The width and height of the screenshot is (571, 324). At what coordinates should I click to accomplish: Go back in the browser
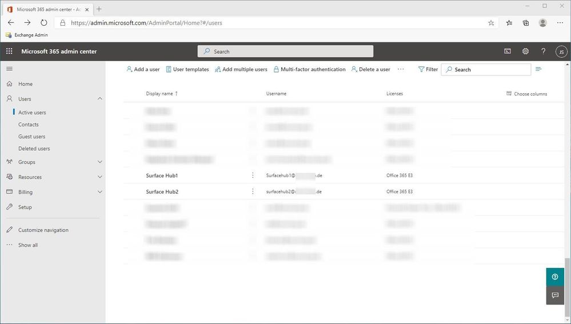[11, 22]
